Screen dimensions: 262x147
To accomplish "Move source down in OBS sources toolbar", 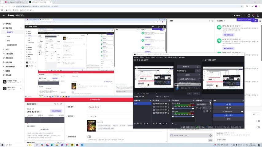I will coord(166,123).
